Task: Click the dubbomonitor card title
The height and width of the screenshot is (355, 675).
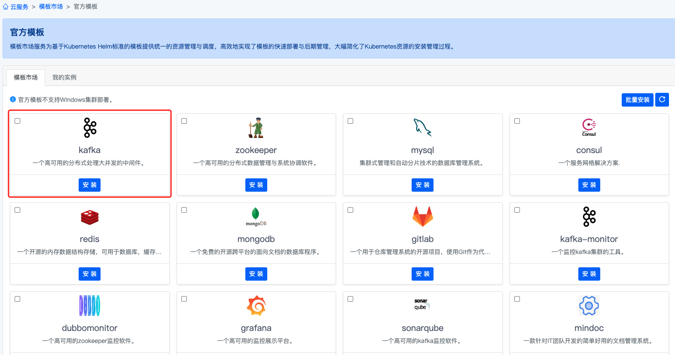Action: pyautogui.click(x=90, y=328)
